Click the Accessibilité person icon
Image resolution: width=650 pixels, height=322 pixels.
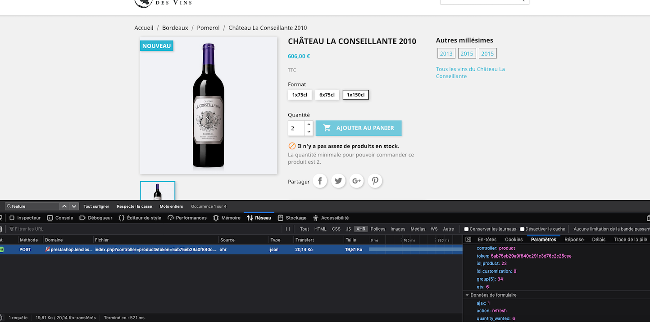tap(316, 218)
